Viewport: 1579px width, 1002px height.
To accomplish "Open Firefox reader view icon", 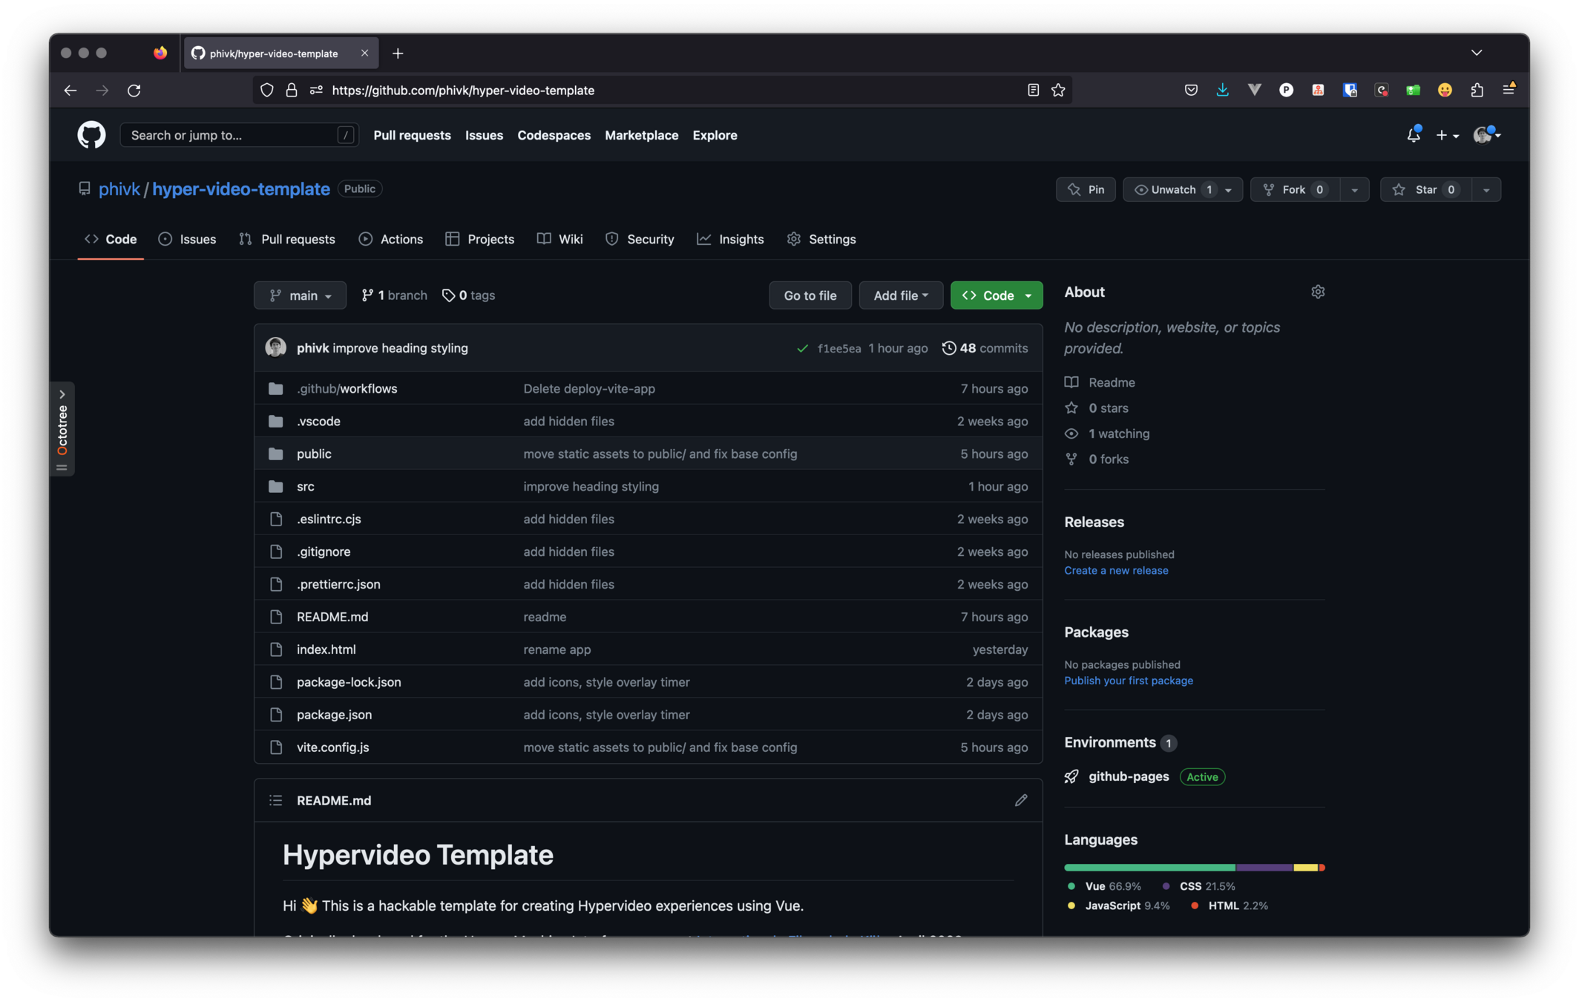I will pos(1033,90).
